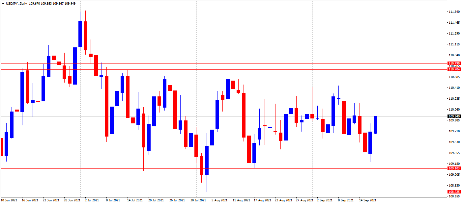Click the 109.355 price scale value

[x=454, y=153]
